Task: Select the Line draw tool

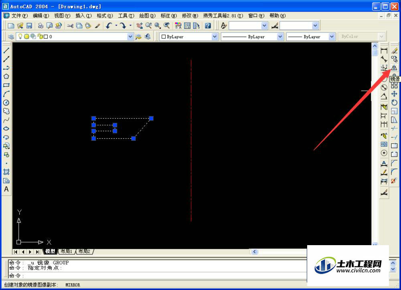Action: [x=6, y=50]
